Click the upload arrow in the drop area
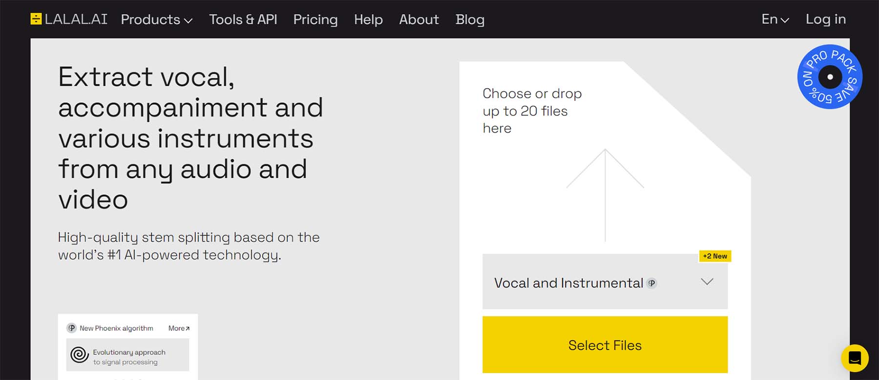The image size is (879, 380). coord(606,195)
